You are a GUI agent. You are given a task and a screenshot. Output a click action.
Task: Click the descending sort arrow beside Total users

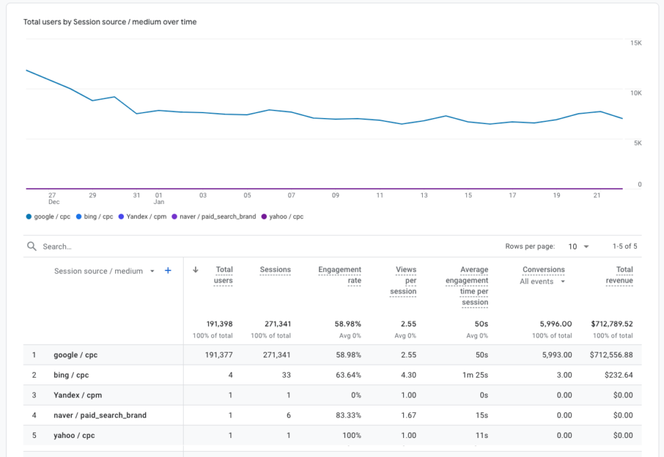point(196,270)
